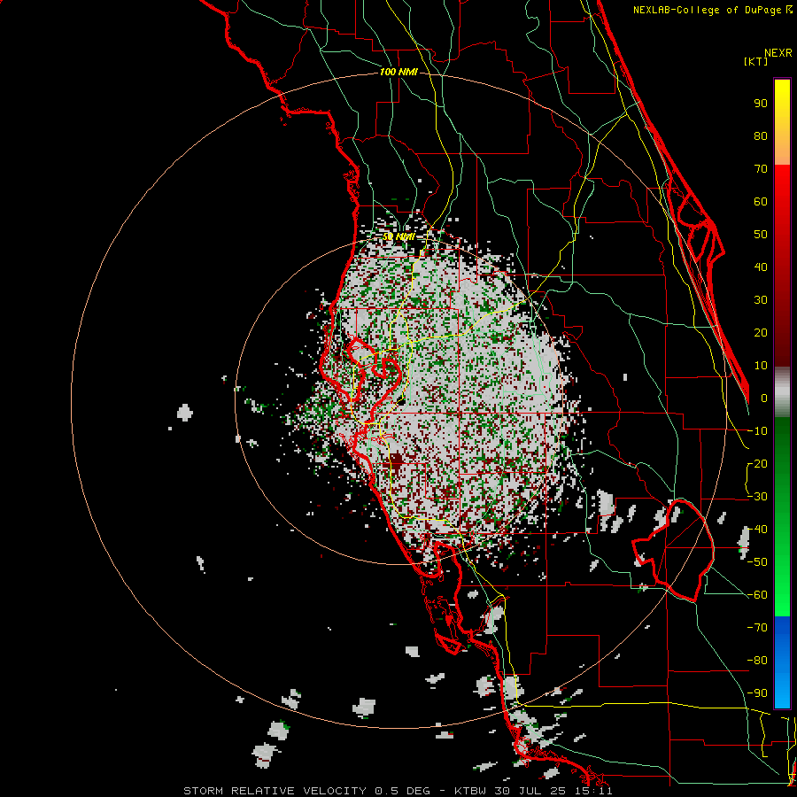Select the -30 scale label
797x797 pixels.
tap(757, 497)
